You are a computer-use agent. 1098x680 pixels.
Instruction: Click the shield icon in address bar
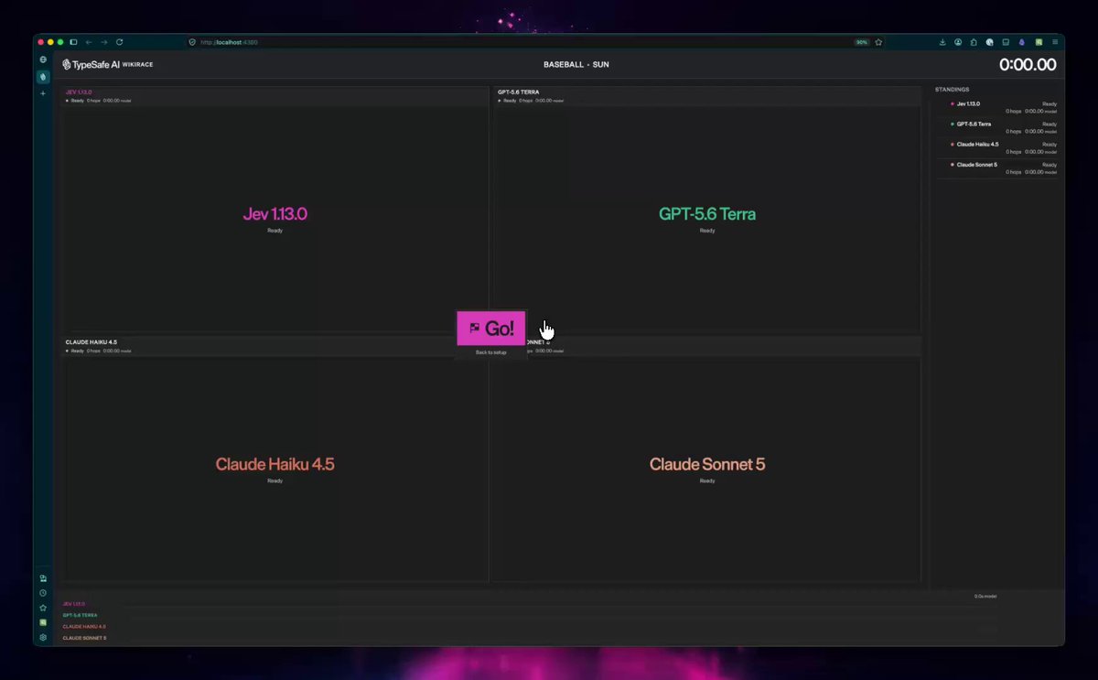click(x=192, y=42)
